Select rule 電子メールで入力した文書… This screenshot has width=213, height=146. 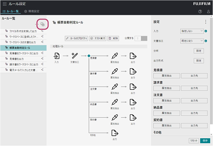pos(23,70)
